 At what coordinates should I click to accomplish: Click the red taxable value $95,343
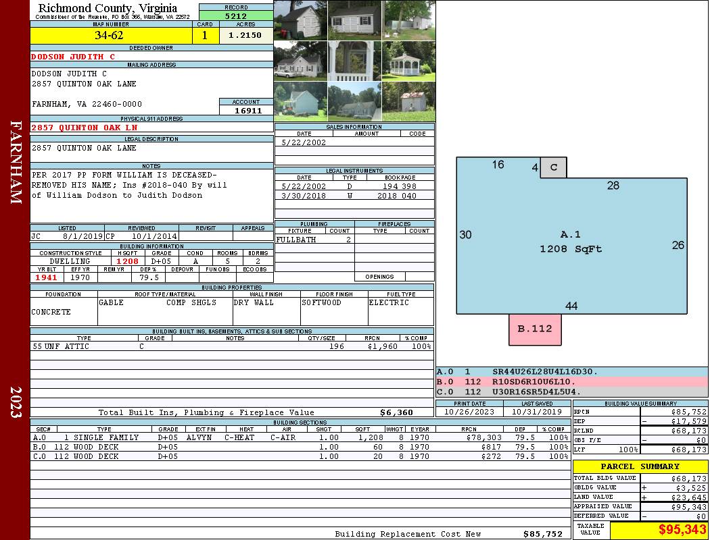658,530
